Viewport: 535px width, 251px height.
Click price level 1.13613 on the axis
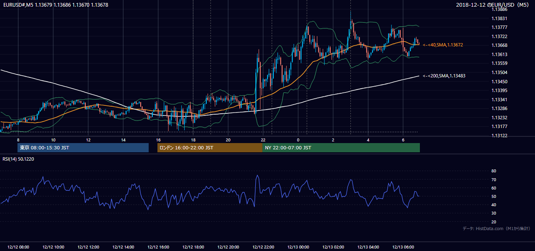[x=500, y=54]
